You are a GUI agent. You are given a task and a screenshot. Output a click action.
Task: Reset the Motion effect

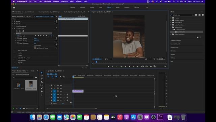coord(56,21)
